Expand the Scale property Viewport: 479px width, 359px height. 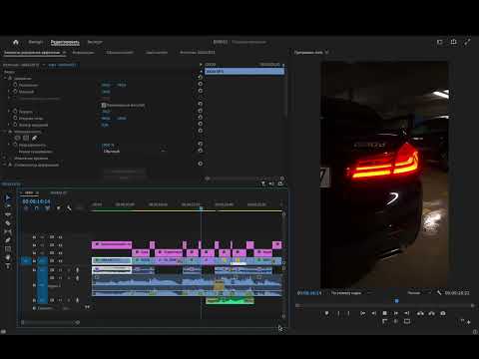[x=9, y=92]
